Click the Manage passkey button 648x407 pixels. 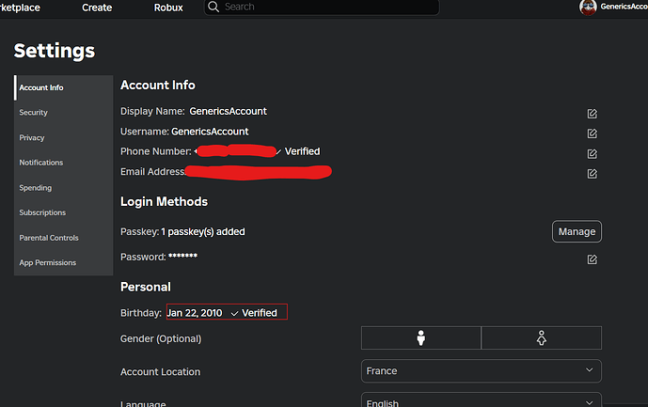pyautogui.click(x=576, y=231)
